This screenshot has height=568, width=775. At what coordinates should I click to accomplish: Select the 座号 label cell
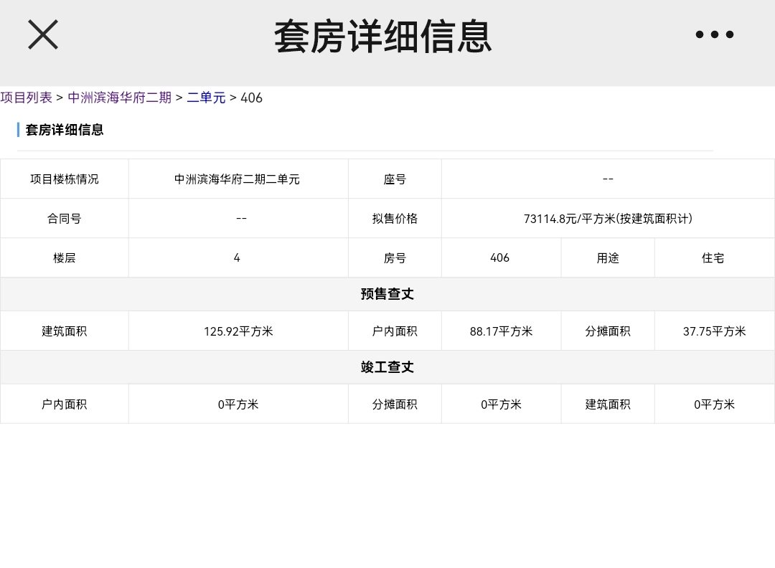(x=395, y=179)
